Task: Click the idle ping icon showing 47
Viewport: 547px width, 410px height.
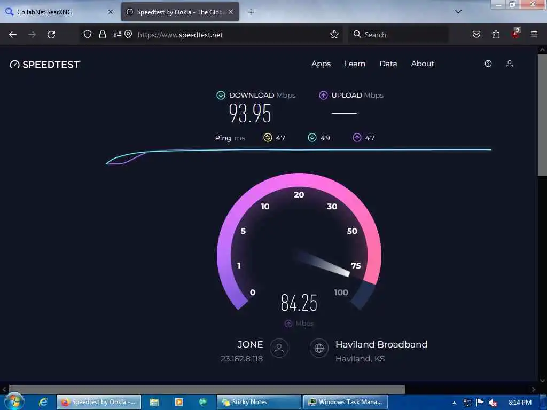Action: (x=268, y=138)
